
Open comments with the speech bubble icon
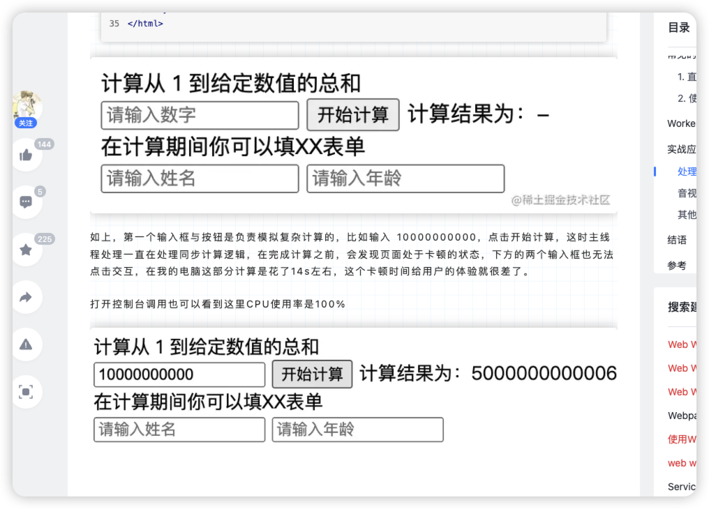pos(27,202)
